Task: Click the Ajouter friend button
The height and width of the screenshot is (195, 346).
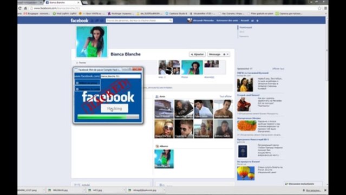Action: (197, 54)
